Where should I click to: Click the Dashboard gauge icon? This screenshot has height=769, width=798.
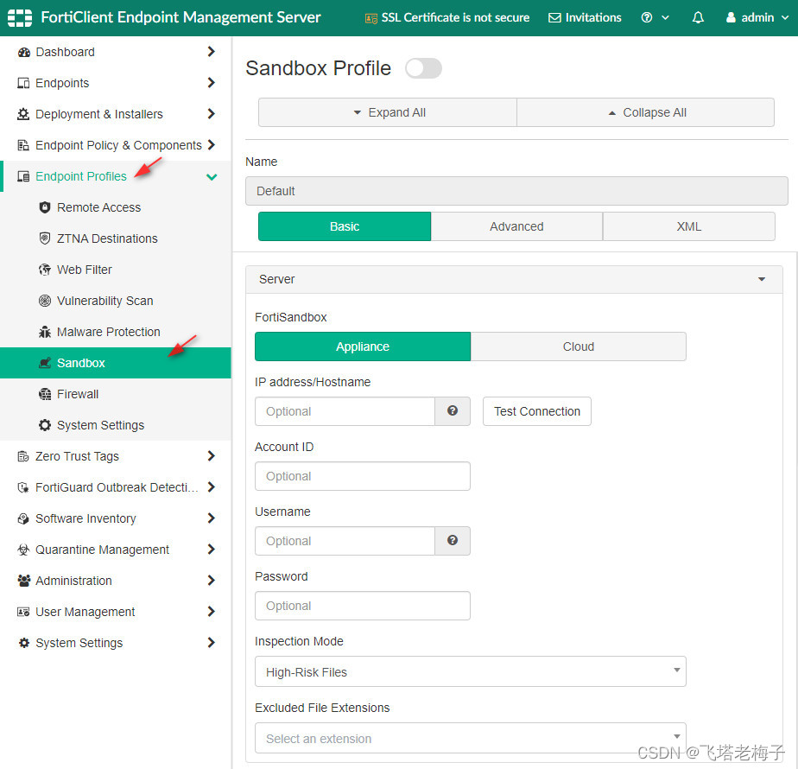coord(24,52)
